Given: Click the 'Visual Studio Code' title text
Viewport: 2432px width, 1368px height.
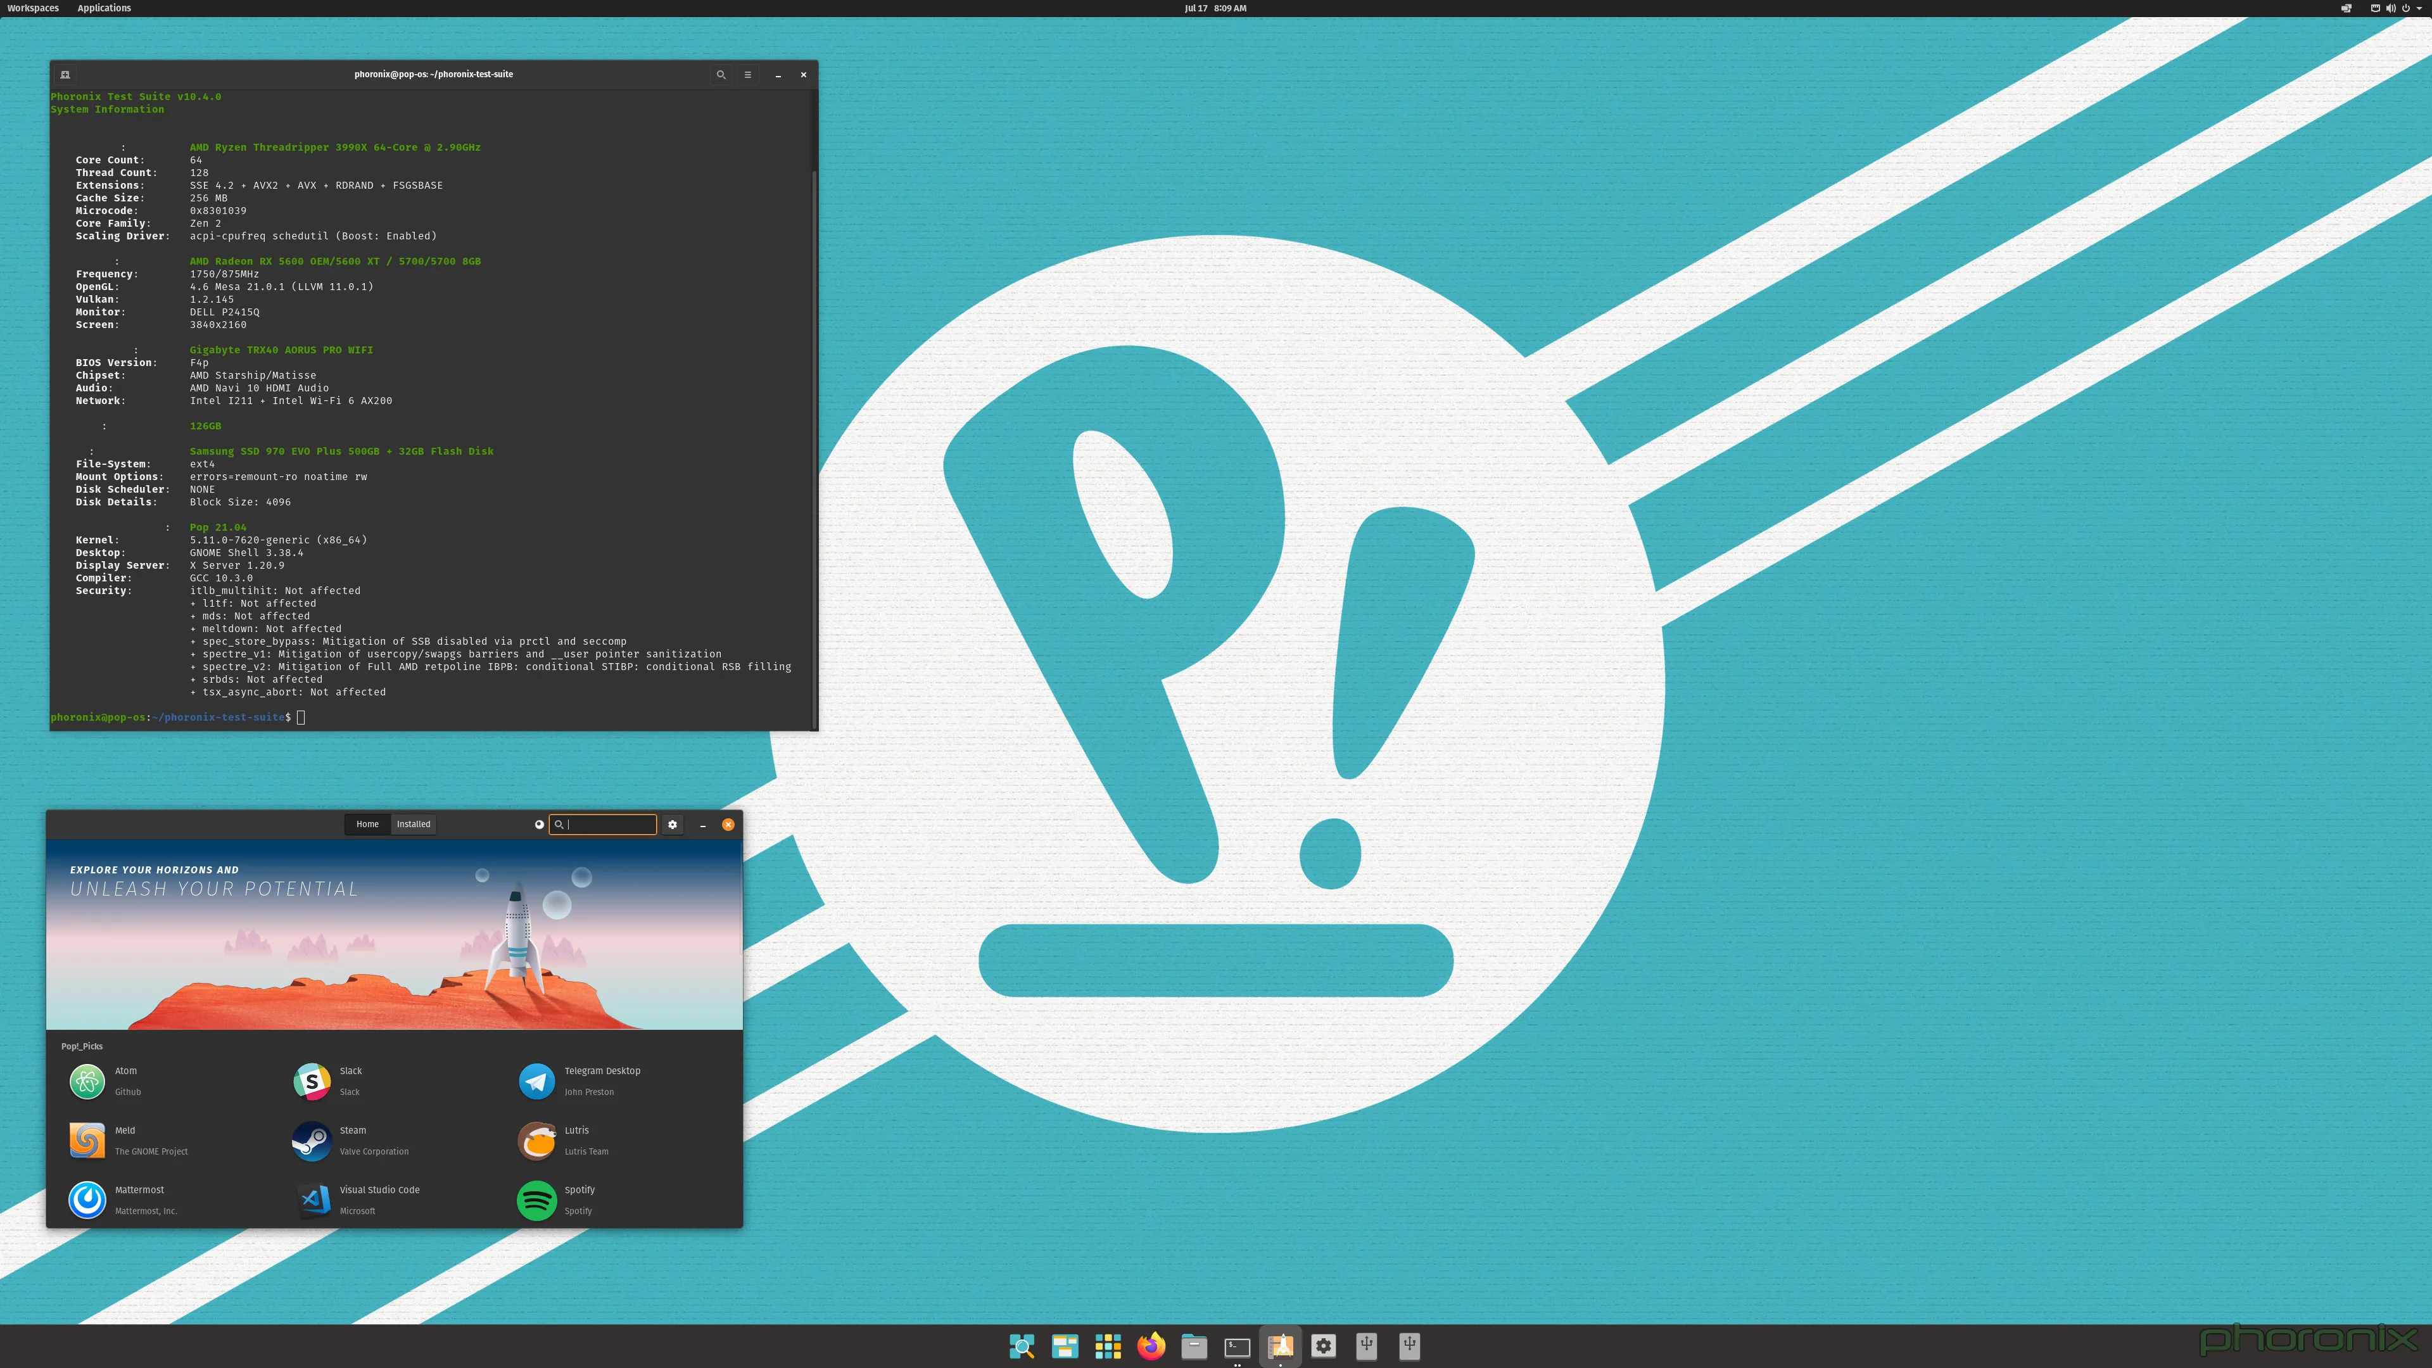Looking at the screenshot, I should tap(379, 1189).
